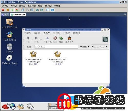The height and width of the screenshot is (111, 128).
Task: Open the VMware File menu
Action: click(x=5, y=6)
